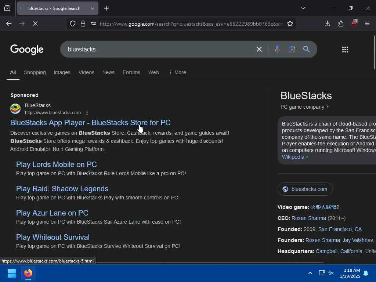Open more options beside PC game company
The height and width of the screenshot is (282, 376).
328,107
